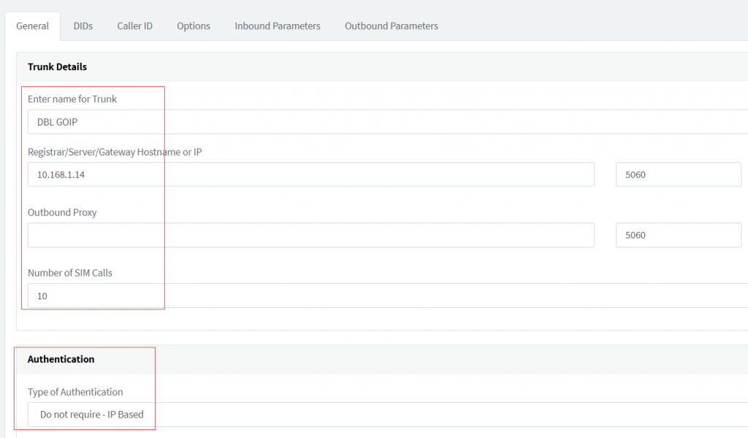Switch to the DIDs tab

(x=83, y=26)
